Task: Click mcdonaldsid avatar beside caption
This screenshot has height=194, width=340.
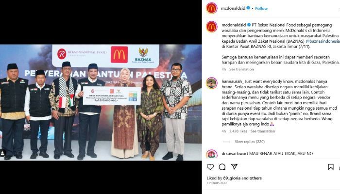Action: (211, 27)
